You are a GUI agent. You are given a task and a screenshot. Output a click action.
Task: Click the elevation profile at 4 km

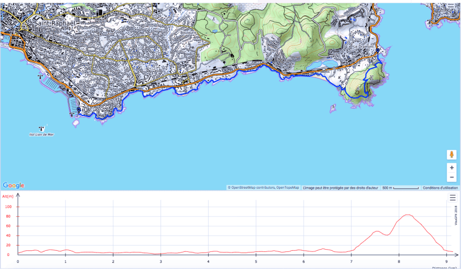[208, 252]
